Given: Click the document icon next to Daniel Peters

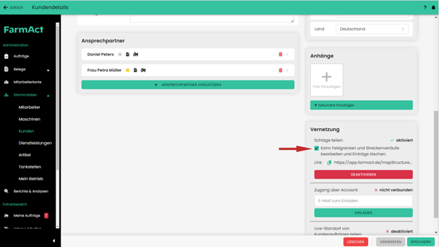Looking at the screenshot, I should point(128,54).
